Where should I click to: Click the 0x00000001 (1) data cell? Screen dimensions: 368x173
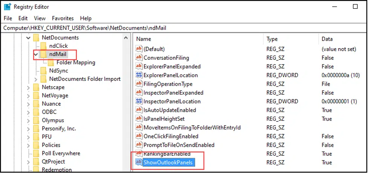tap(339, 101)
